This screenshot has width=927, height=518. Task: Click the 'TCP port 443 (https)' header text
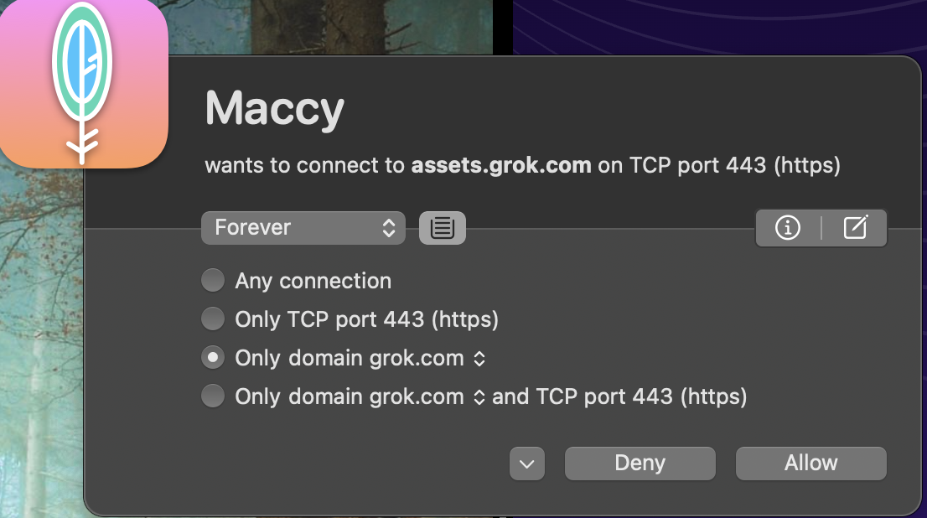pos(735,165)
